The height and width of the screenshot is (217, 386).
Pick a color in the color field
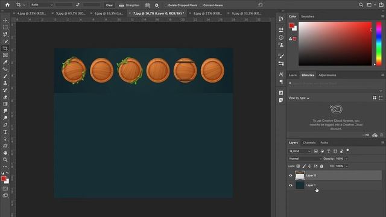335,44
